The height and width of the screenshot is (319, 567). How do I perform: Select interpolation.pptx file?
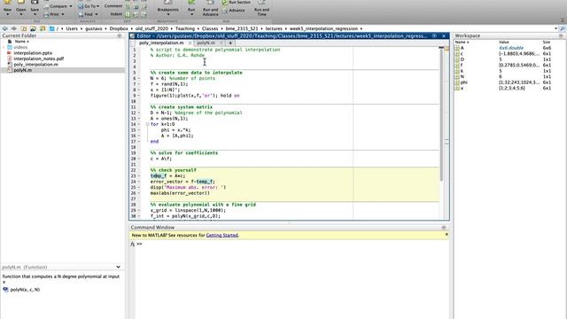coord(33,53)
